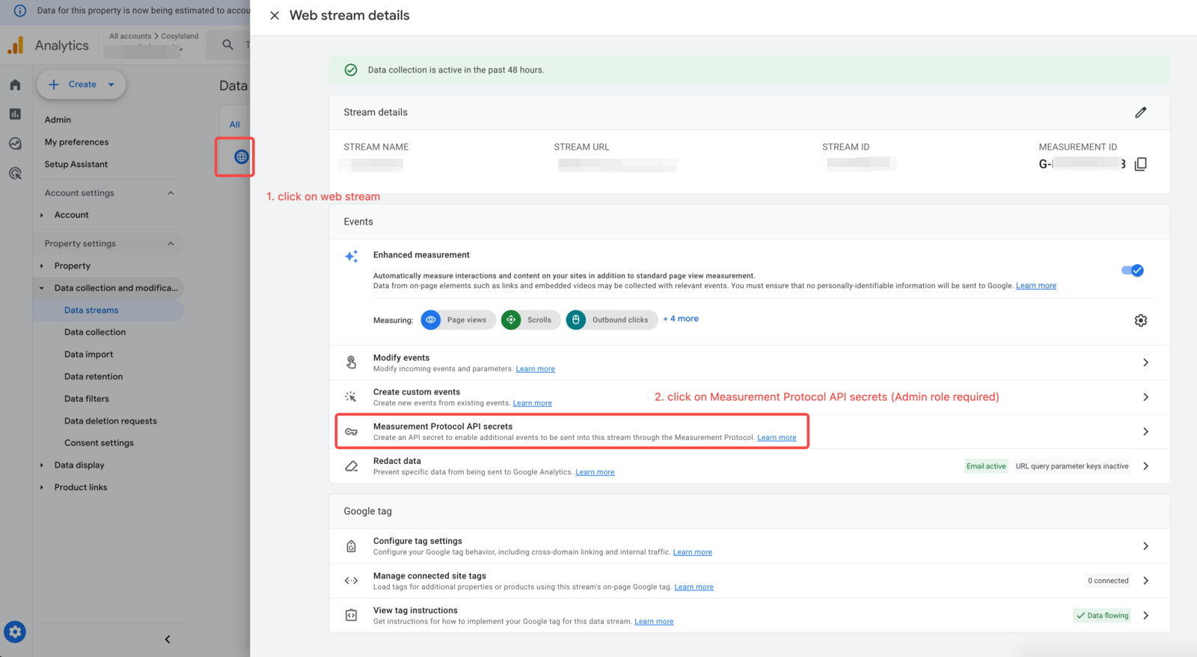
Task: Open Explore icon in left rail
Action: (x=15, y=144)
